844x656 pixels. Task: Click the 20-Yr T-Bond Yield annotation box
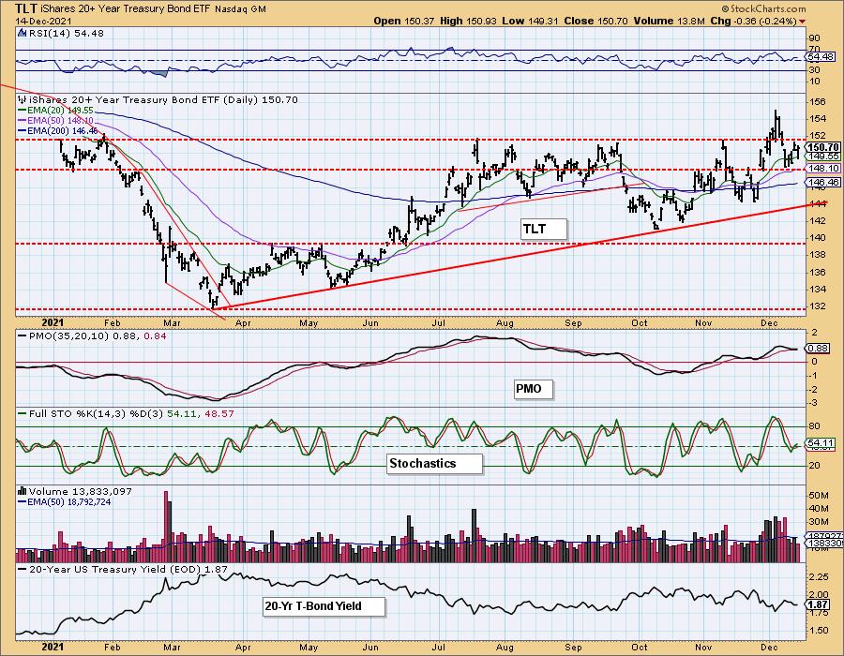(x=324, y=606)
